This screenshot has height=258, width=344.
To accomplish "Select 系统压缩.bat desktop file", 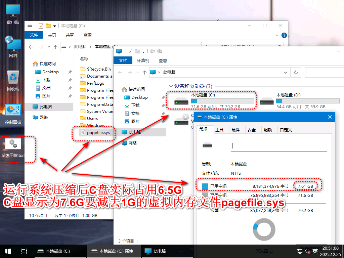I will pos(13,148).
